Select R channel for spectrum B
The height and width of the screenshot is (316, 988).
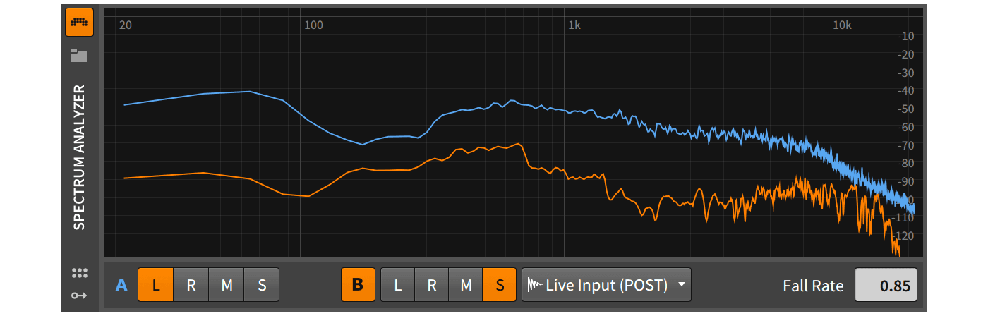pyautogui.click(x=432, y=285)
